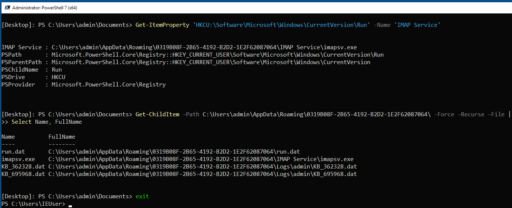
Task: Click the 'Administrator: PowerShell 7 (x64)' title text
Action: tap(45, 7)
